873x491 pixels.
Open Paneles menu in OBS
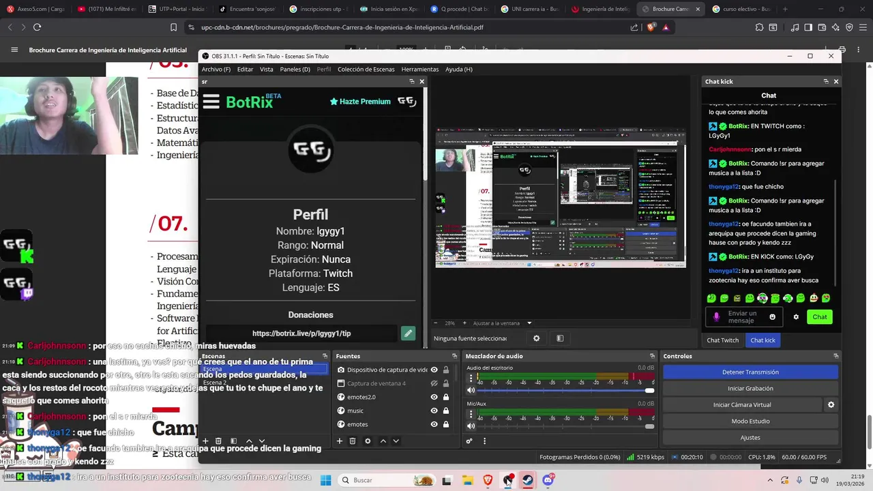click(x=295, y=69)
